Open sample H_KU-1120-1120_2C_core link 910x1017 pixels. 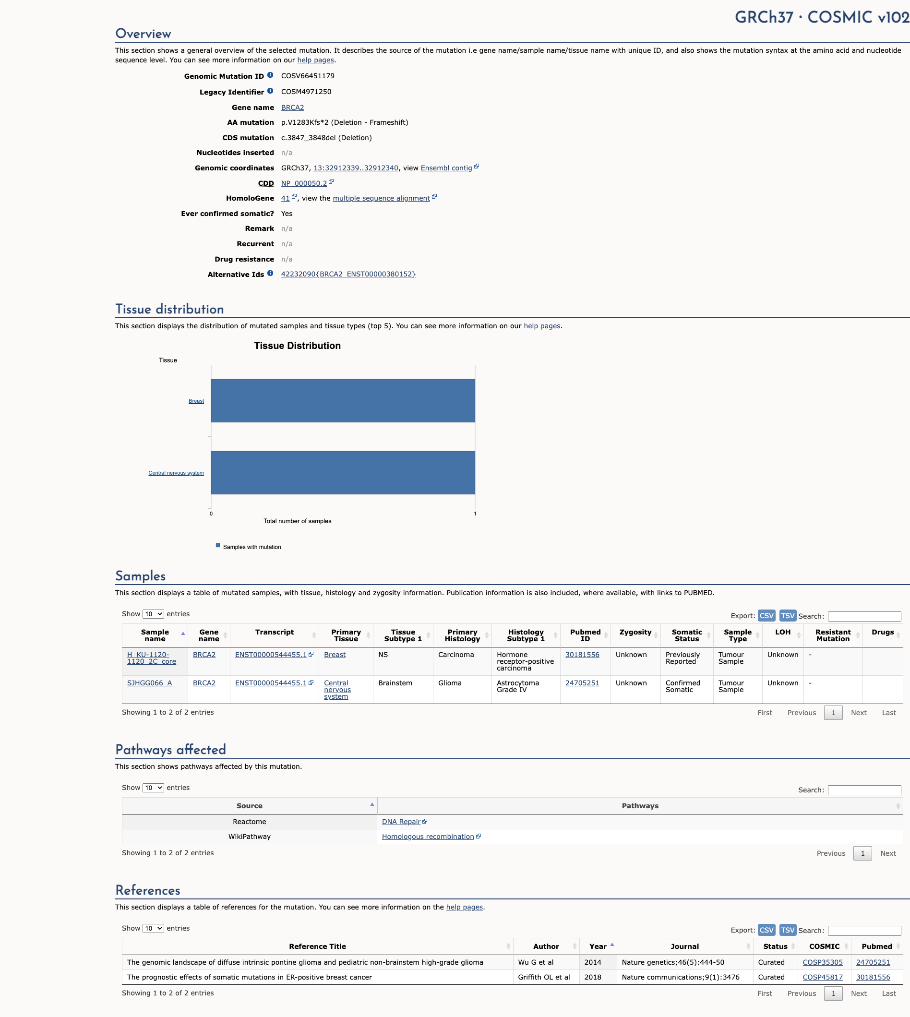tap(152, 658)
